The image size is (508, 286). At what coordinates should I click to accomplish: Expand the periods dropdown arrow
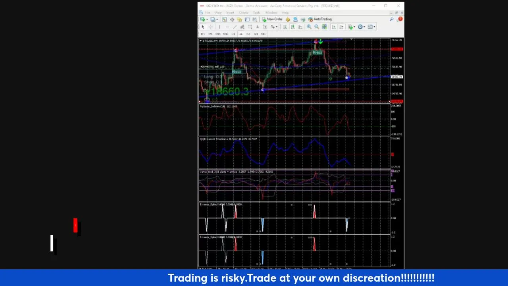coord(364,27)
